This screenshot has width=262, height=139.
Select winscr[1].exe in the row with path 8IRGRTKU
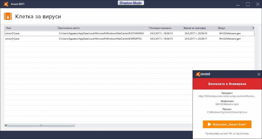pos(12,39)
